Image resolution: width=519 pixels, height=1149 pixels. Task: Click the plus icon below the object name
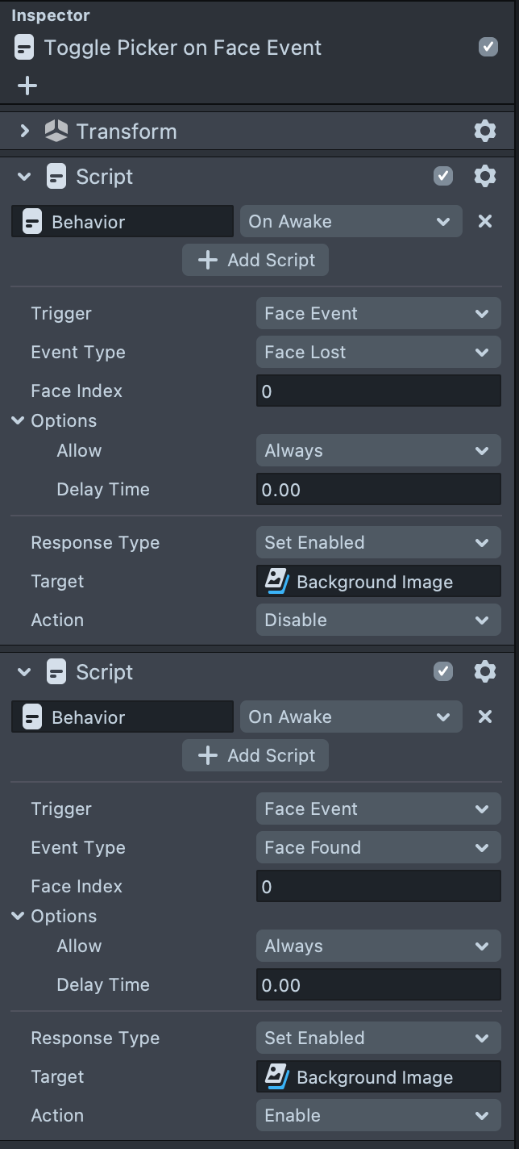(27, 86)
